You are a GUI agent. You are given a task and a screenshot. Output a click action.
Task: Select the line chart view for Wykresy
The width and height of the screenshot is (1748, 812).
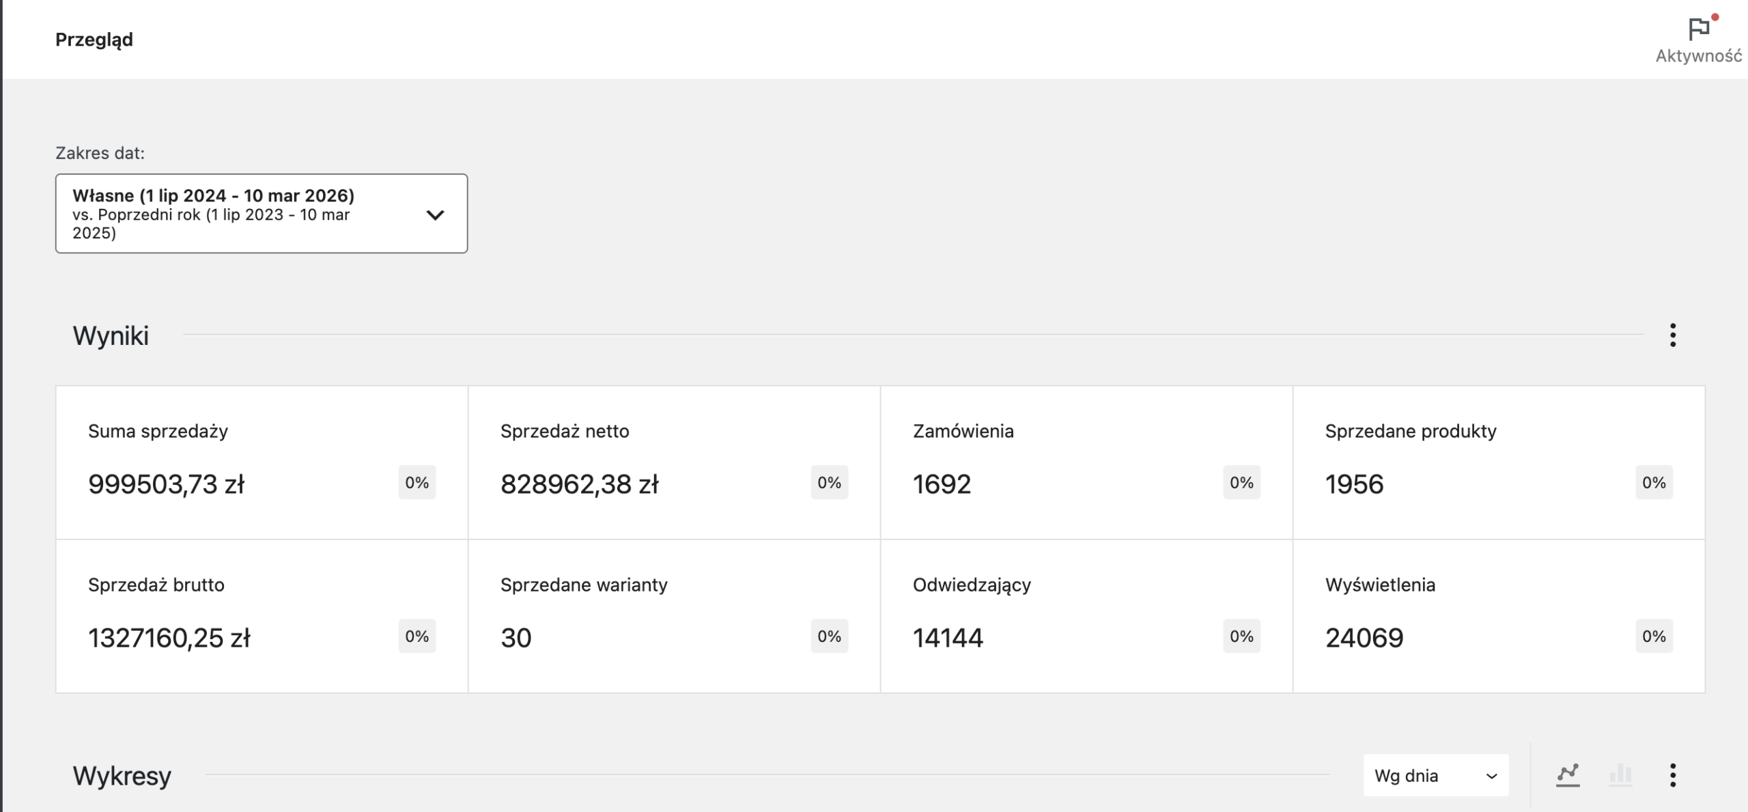tap(1568, 774)
